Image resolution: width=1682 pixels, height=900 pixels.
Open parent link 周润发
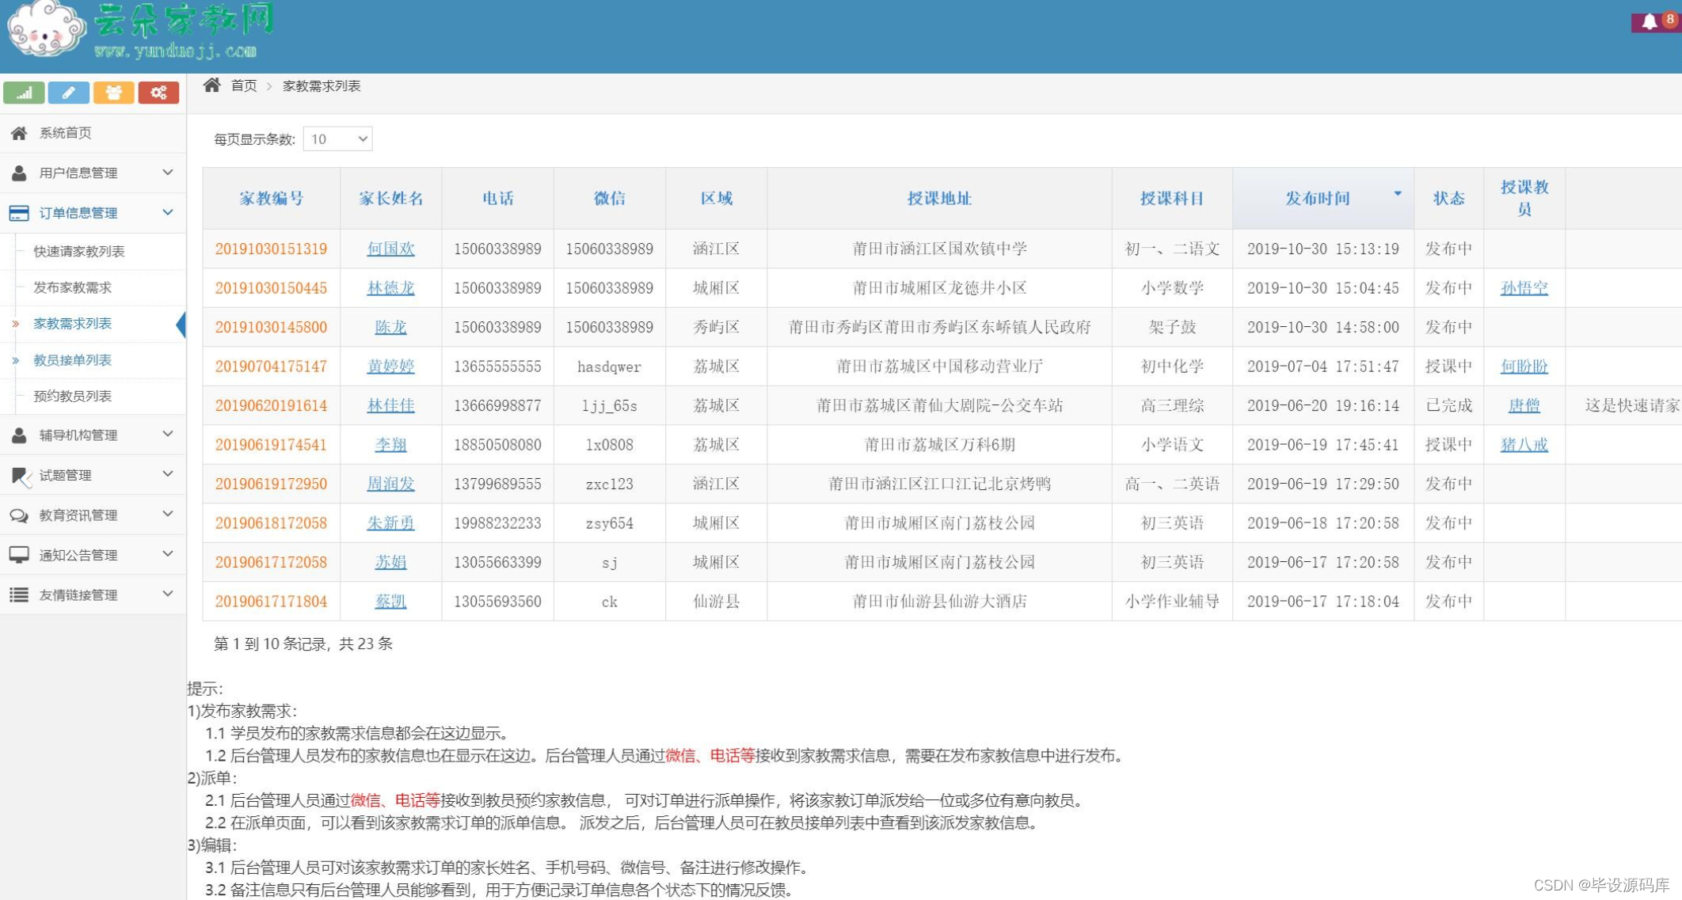click(391, 484)
